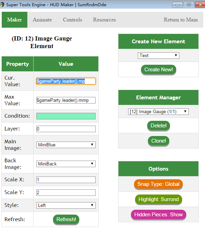Click the Scale X label
The height and width of the screenshot is (244, 205).
click(14, 180)
